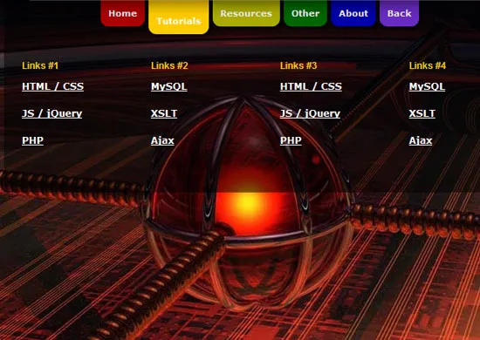Click XSLT link under Links #4
This screenshot has width=480, height=340.
422,113
